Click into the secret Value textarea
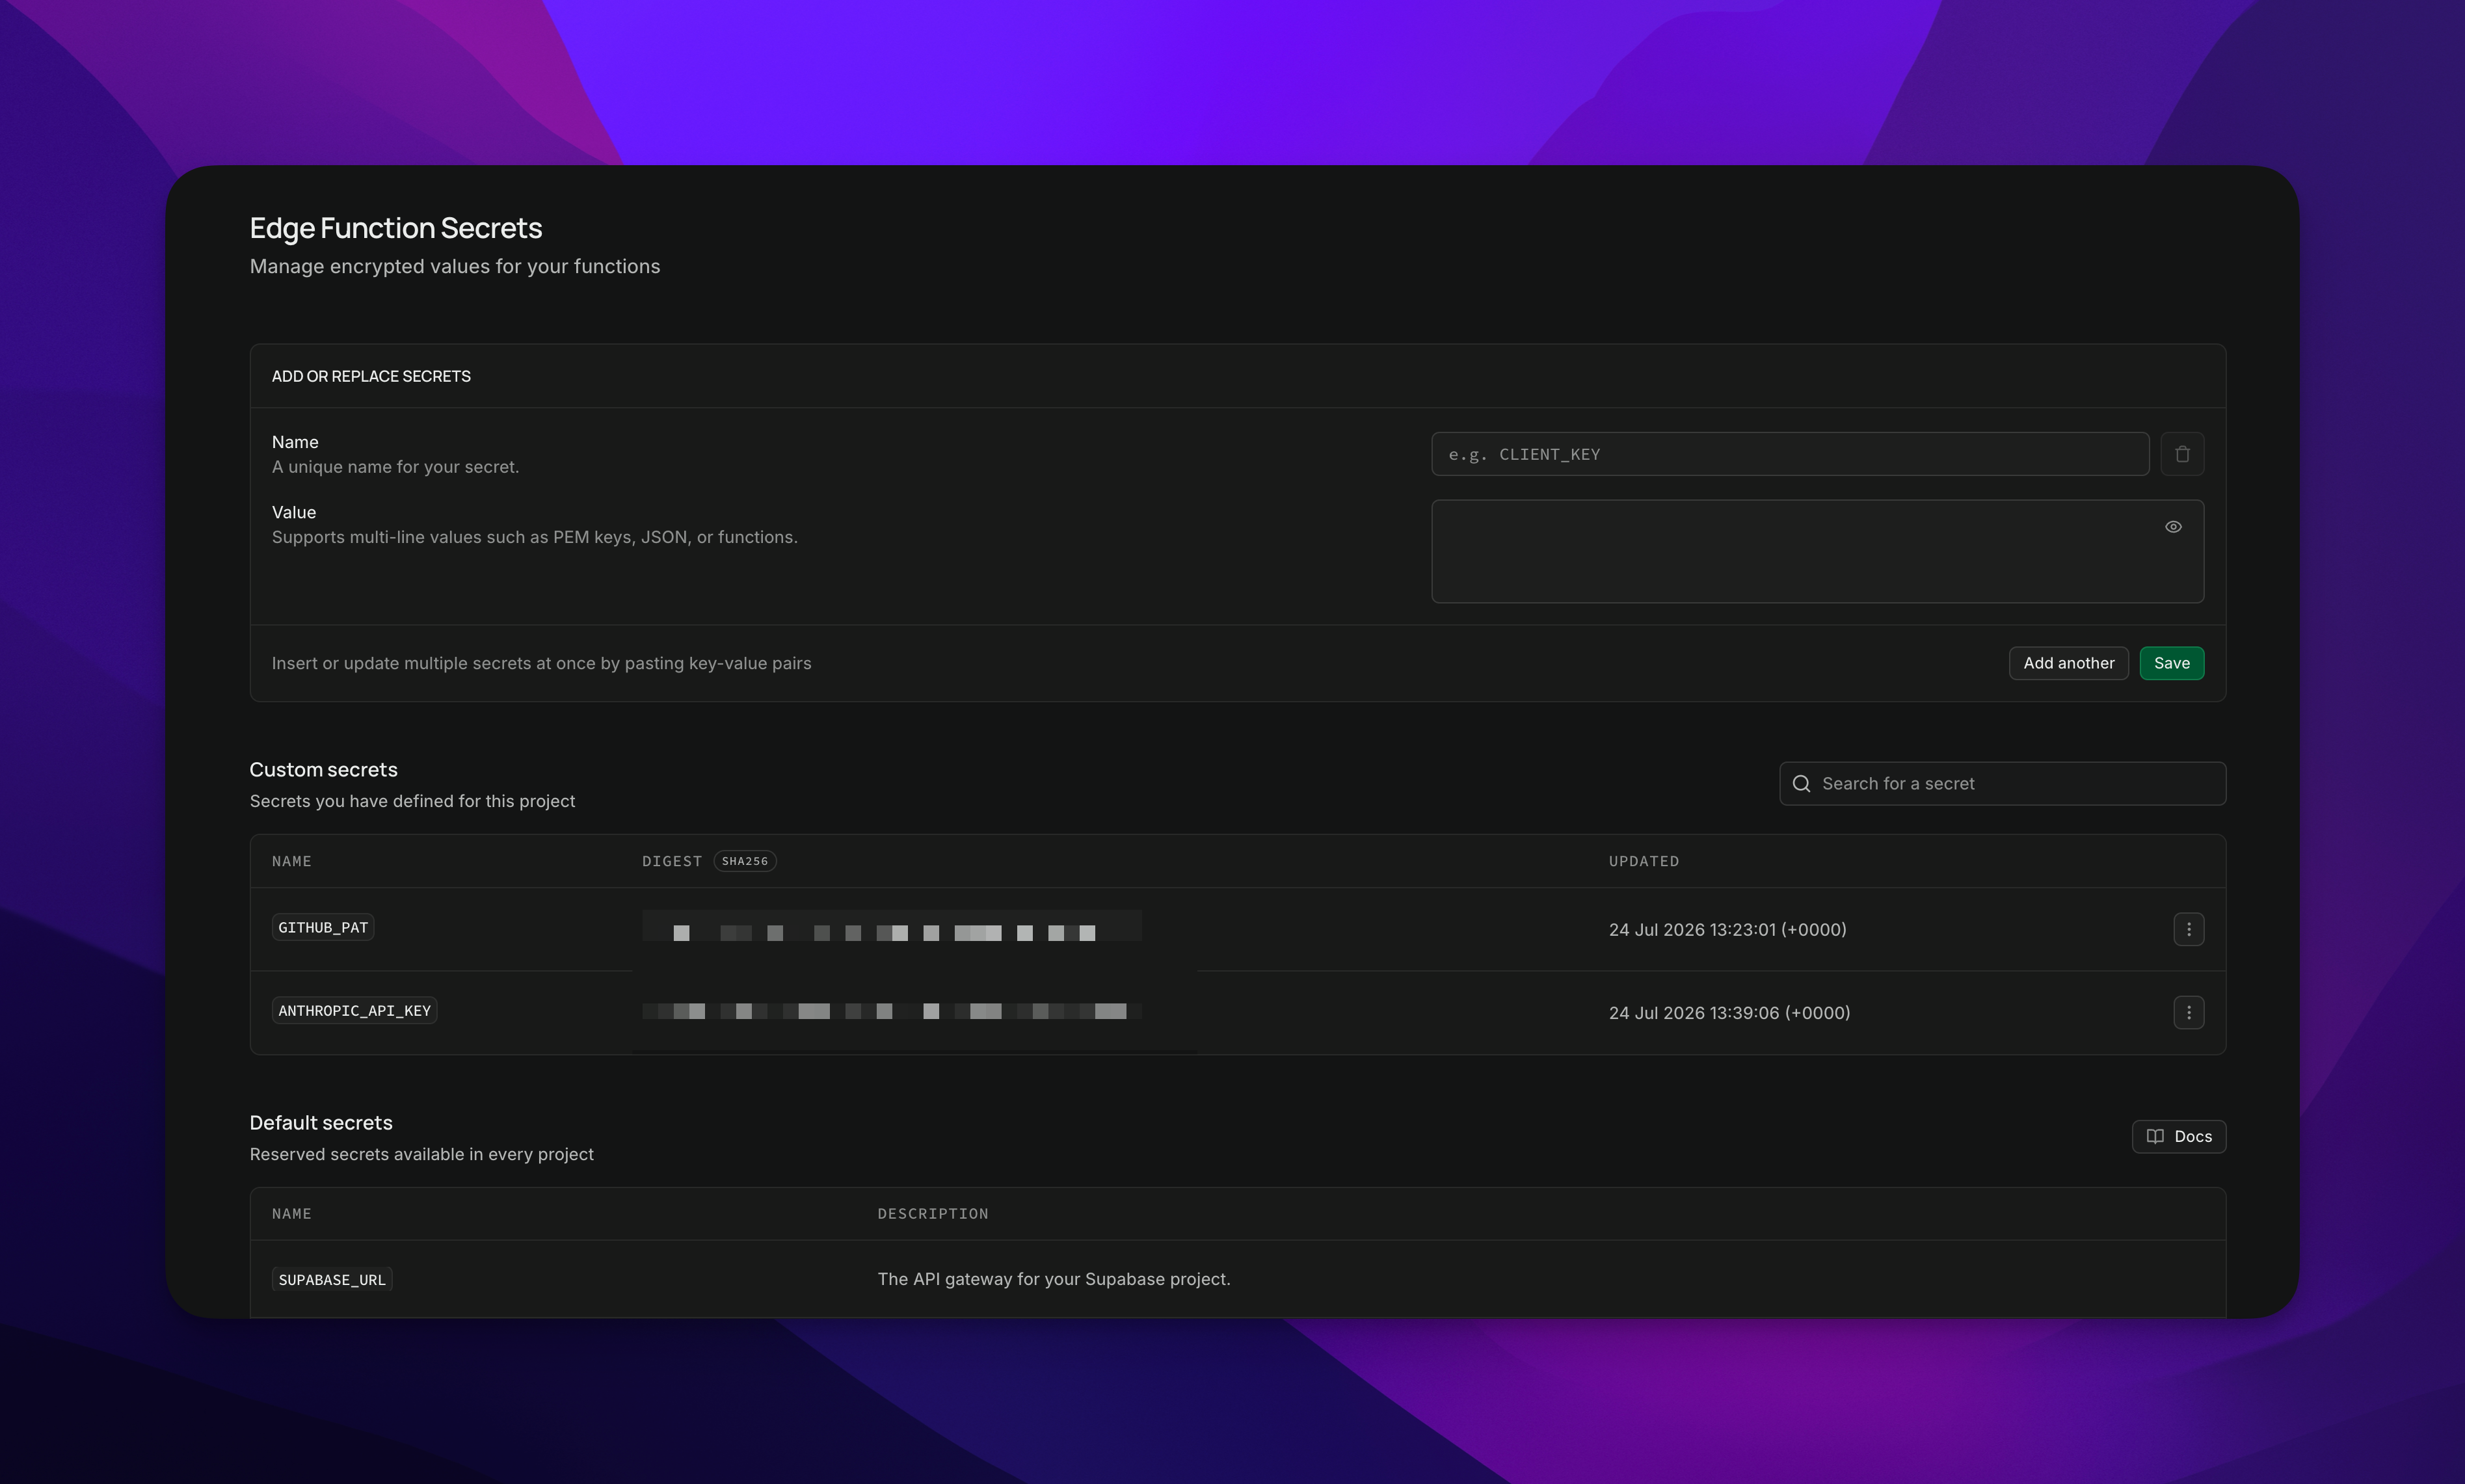This screenshot has height=1484, width=2465. click(1817, 552)
